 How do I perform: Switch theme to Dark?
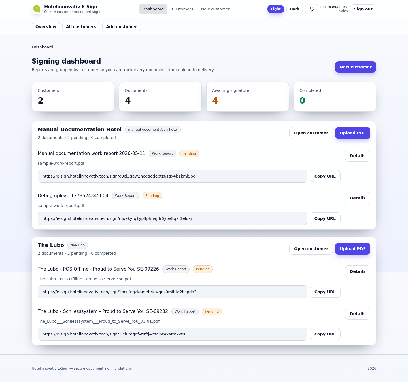click(294, 9)
